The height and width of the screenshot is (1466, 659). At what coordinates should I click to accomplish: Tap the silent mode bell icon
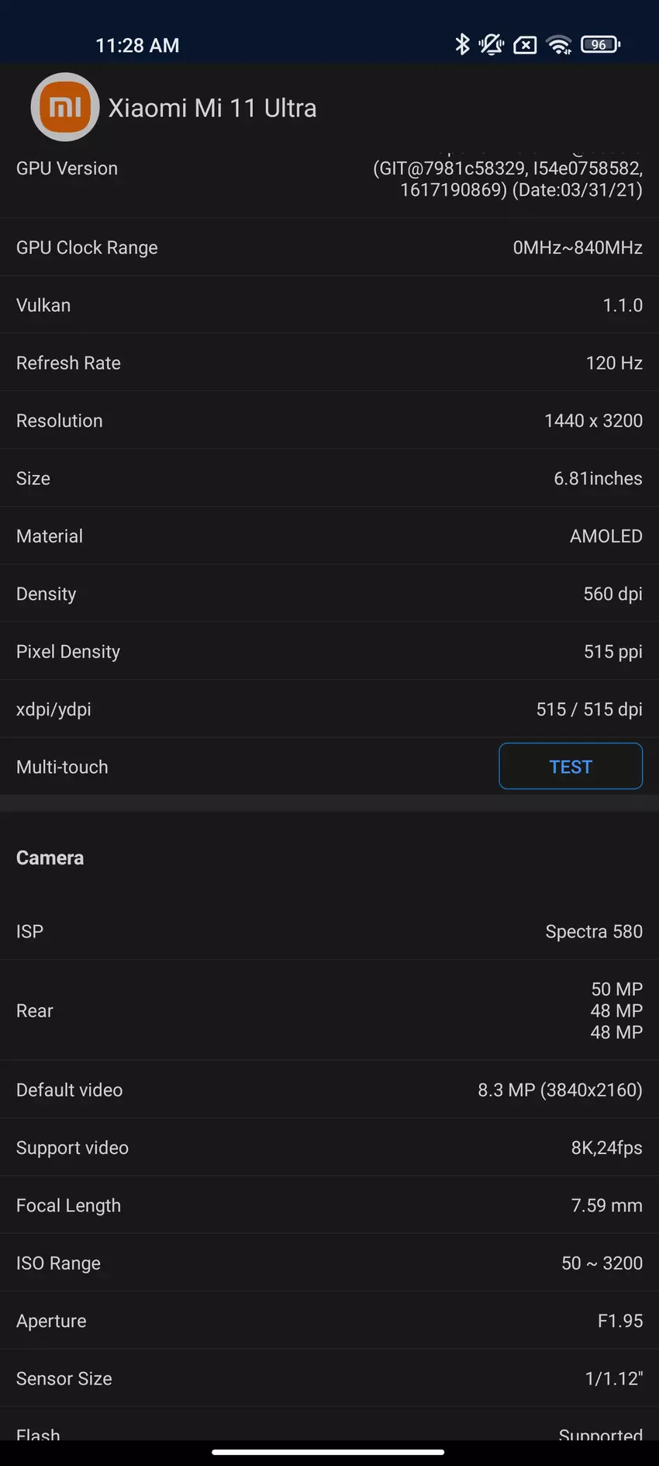pyautogui.click(x=492, y=44)
